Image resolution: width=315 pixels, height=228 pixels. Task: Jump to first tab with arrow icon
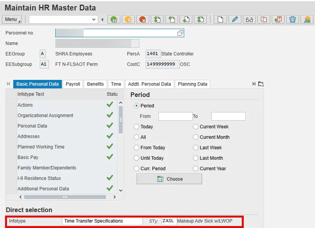click(9, 84)
